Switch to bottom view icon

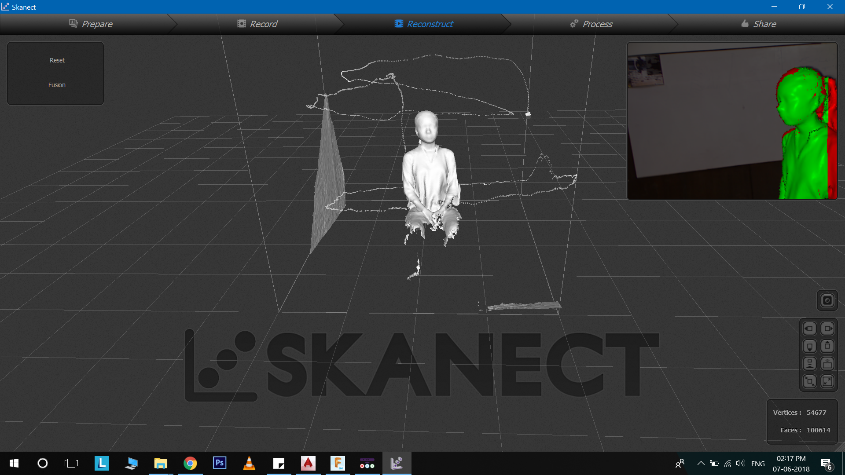809,346
